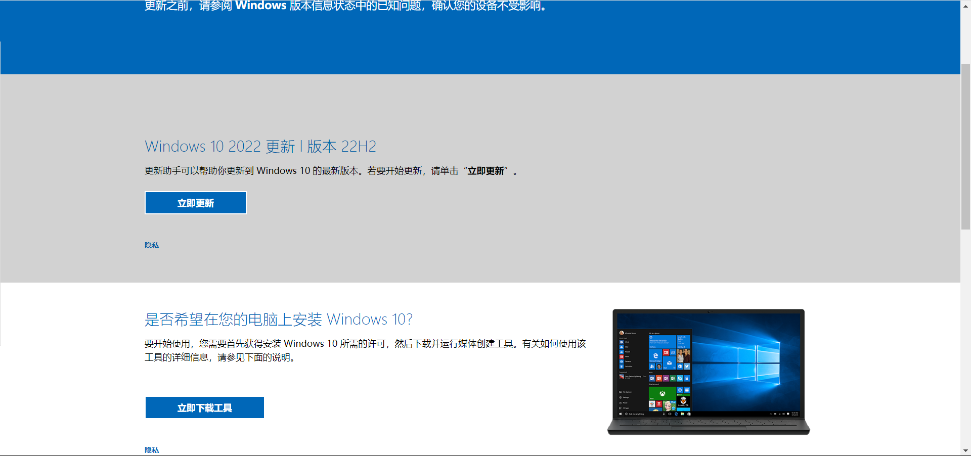Open the 隐私 link under 立即下载工具
Screen dimensions: 971x456
pyautogui.click(x=152, y=450)
